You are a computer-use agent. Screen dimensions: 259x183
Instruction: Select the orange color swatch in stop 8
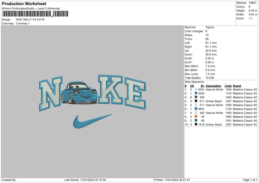(x=196, y=117)
